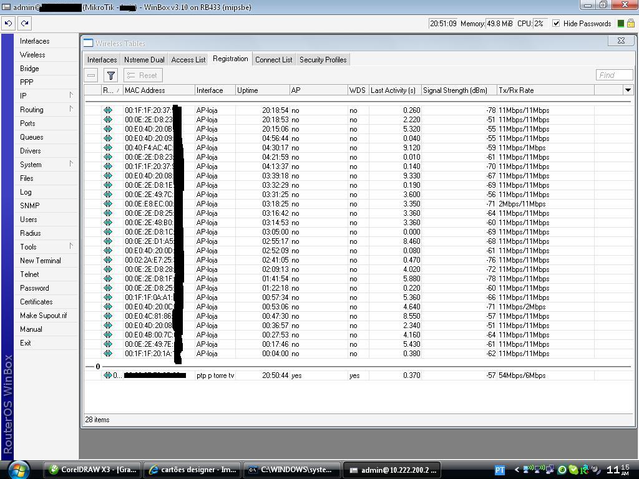Select MAC 00:40:F4:AC:4C row
The width and height of the screenshot is (639, 479).
tap(358, 147)
